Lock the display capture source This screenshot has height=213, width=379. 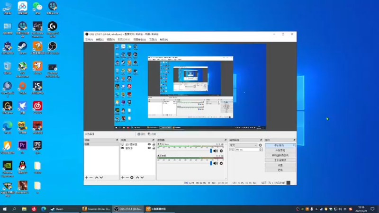click(153, 144)
